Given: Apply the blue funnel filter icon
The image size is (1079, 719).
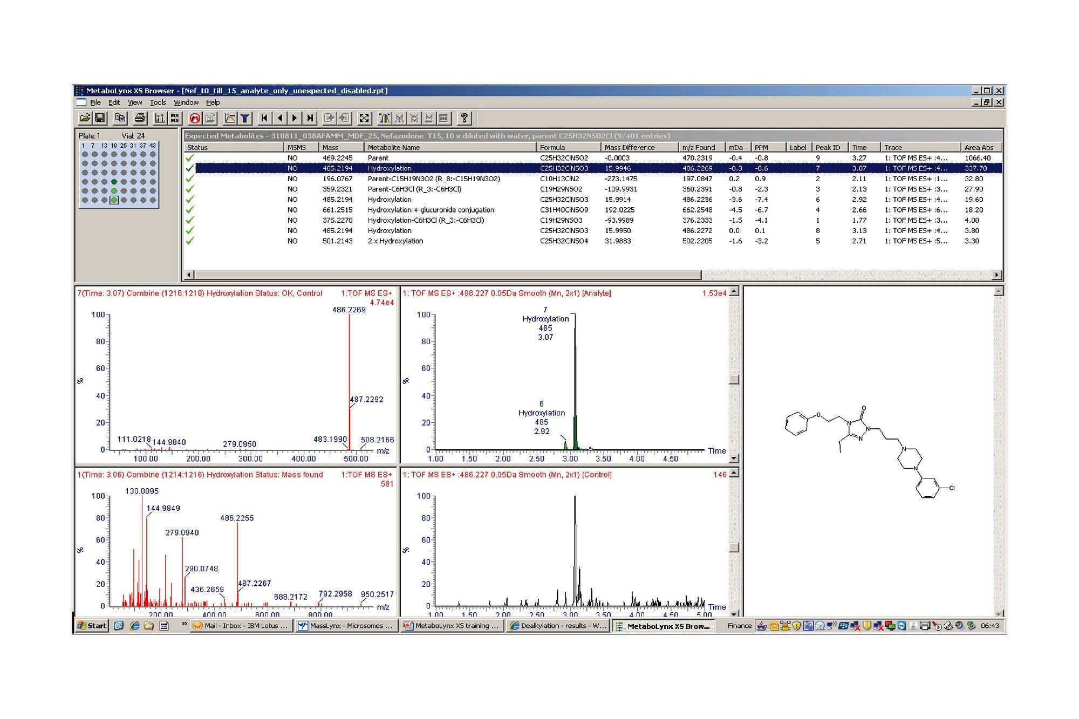Looking at the screenshot, I should (245, 118).
